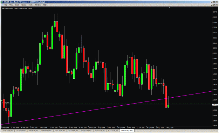Open the Charts menu
The image size is (219, 133).
[24, 5]
